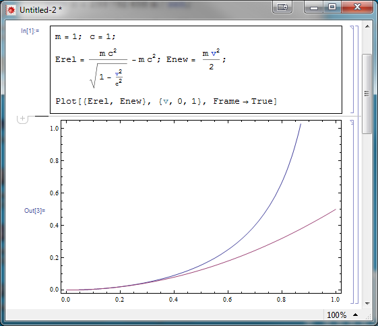Click the magnification popup arrow
The image size is (378, 326).
click(355, 315)
